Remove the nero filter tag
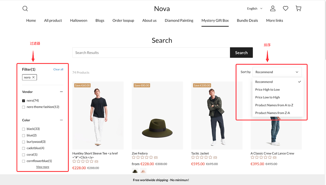This screenshot has height=185, width=326. pyautogui.click(x=33, y=77)
